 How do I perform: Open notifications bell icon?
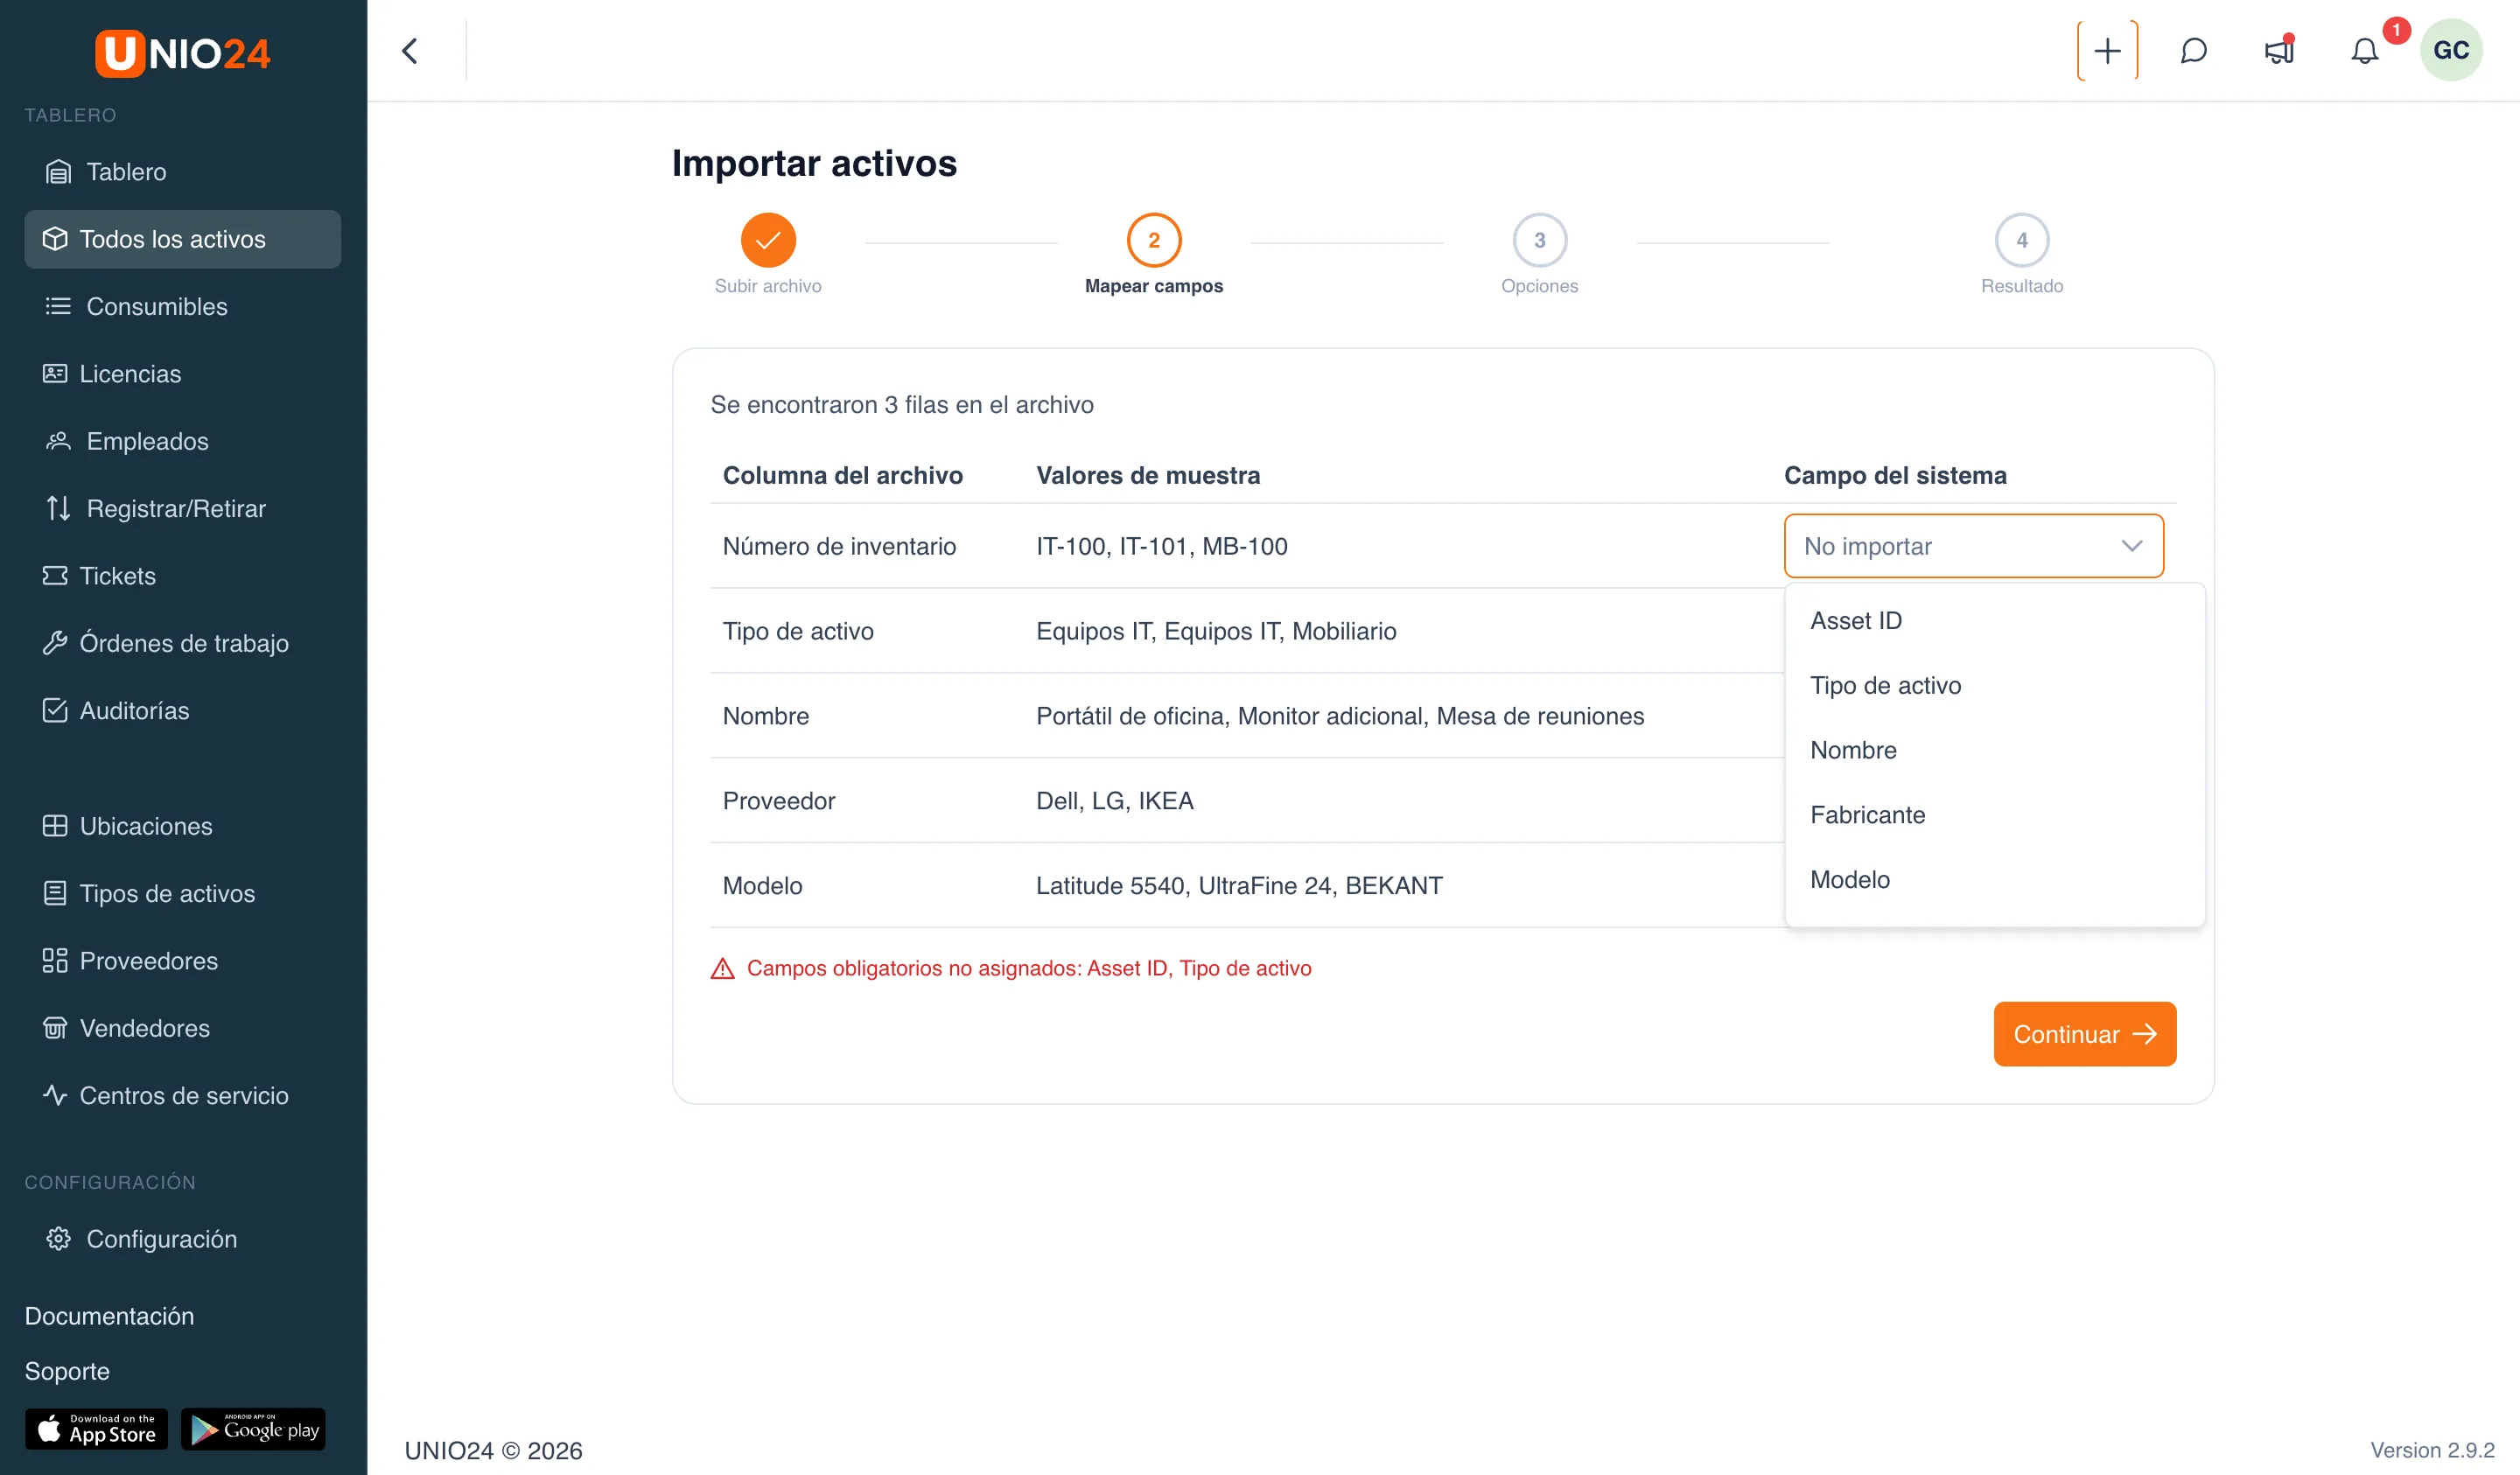point(2364,51)
